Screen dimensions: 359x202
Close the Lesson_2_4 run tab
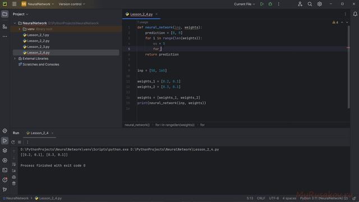point(52,133)
